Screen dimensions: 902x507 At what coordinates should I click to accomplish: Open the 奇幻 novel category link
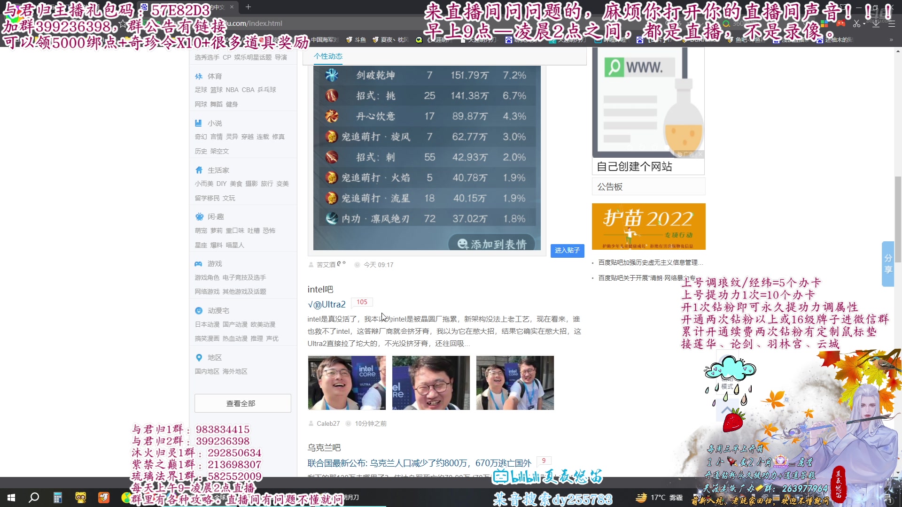click(x=201, y=137)
